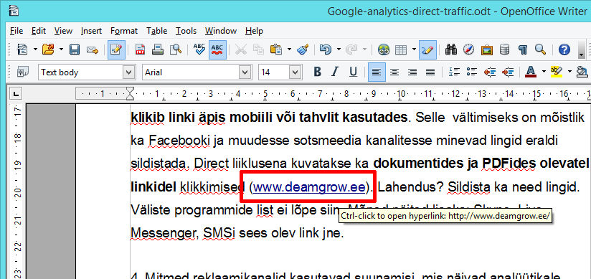Open the New document dropdown arrow
591x279 pixels.
35,49
